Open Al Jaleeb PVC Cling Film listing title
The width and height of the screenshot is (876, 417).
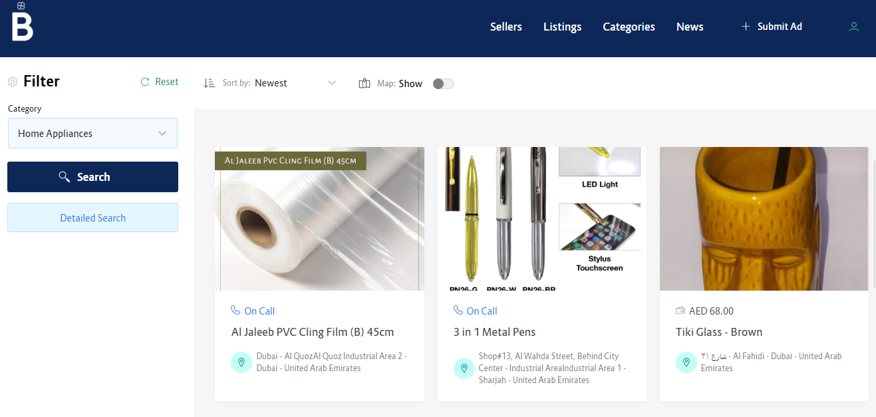313,332
